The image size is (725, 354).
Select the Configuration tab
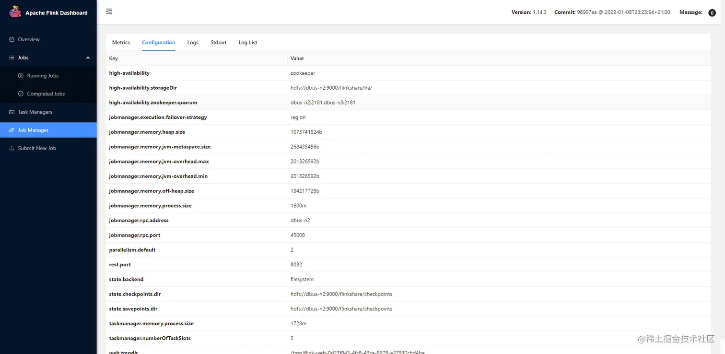click(x=158, y=42)
